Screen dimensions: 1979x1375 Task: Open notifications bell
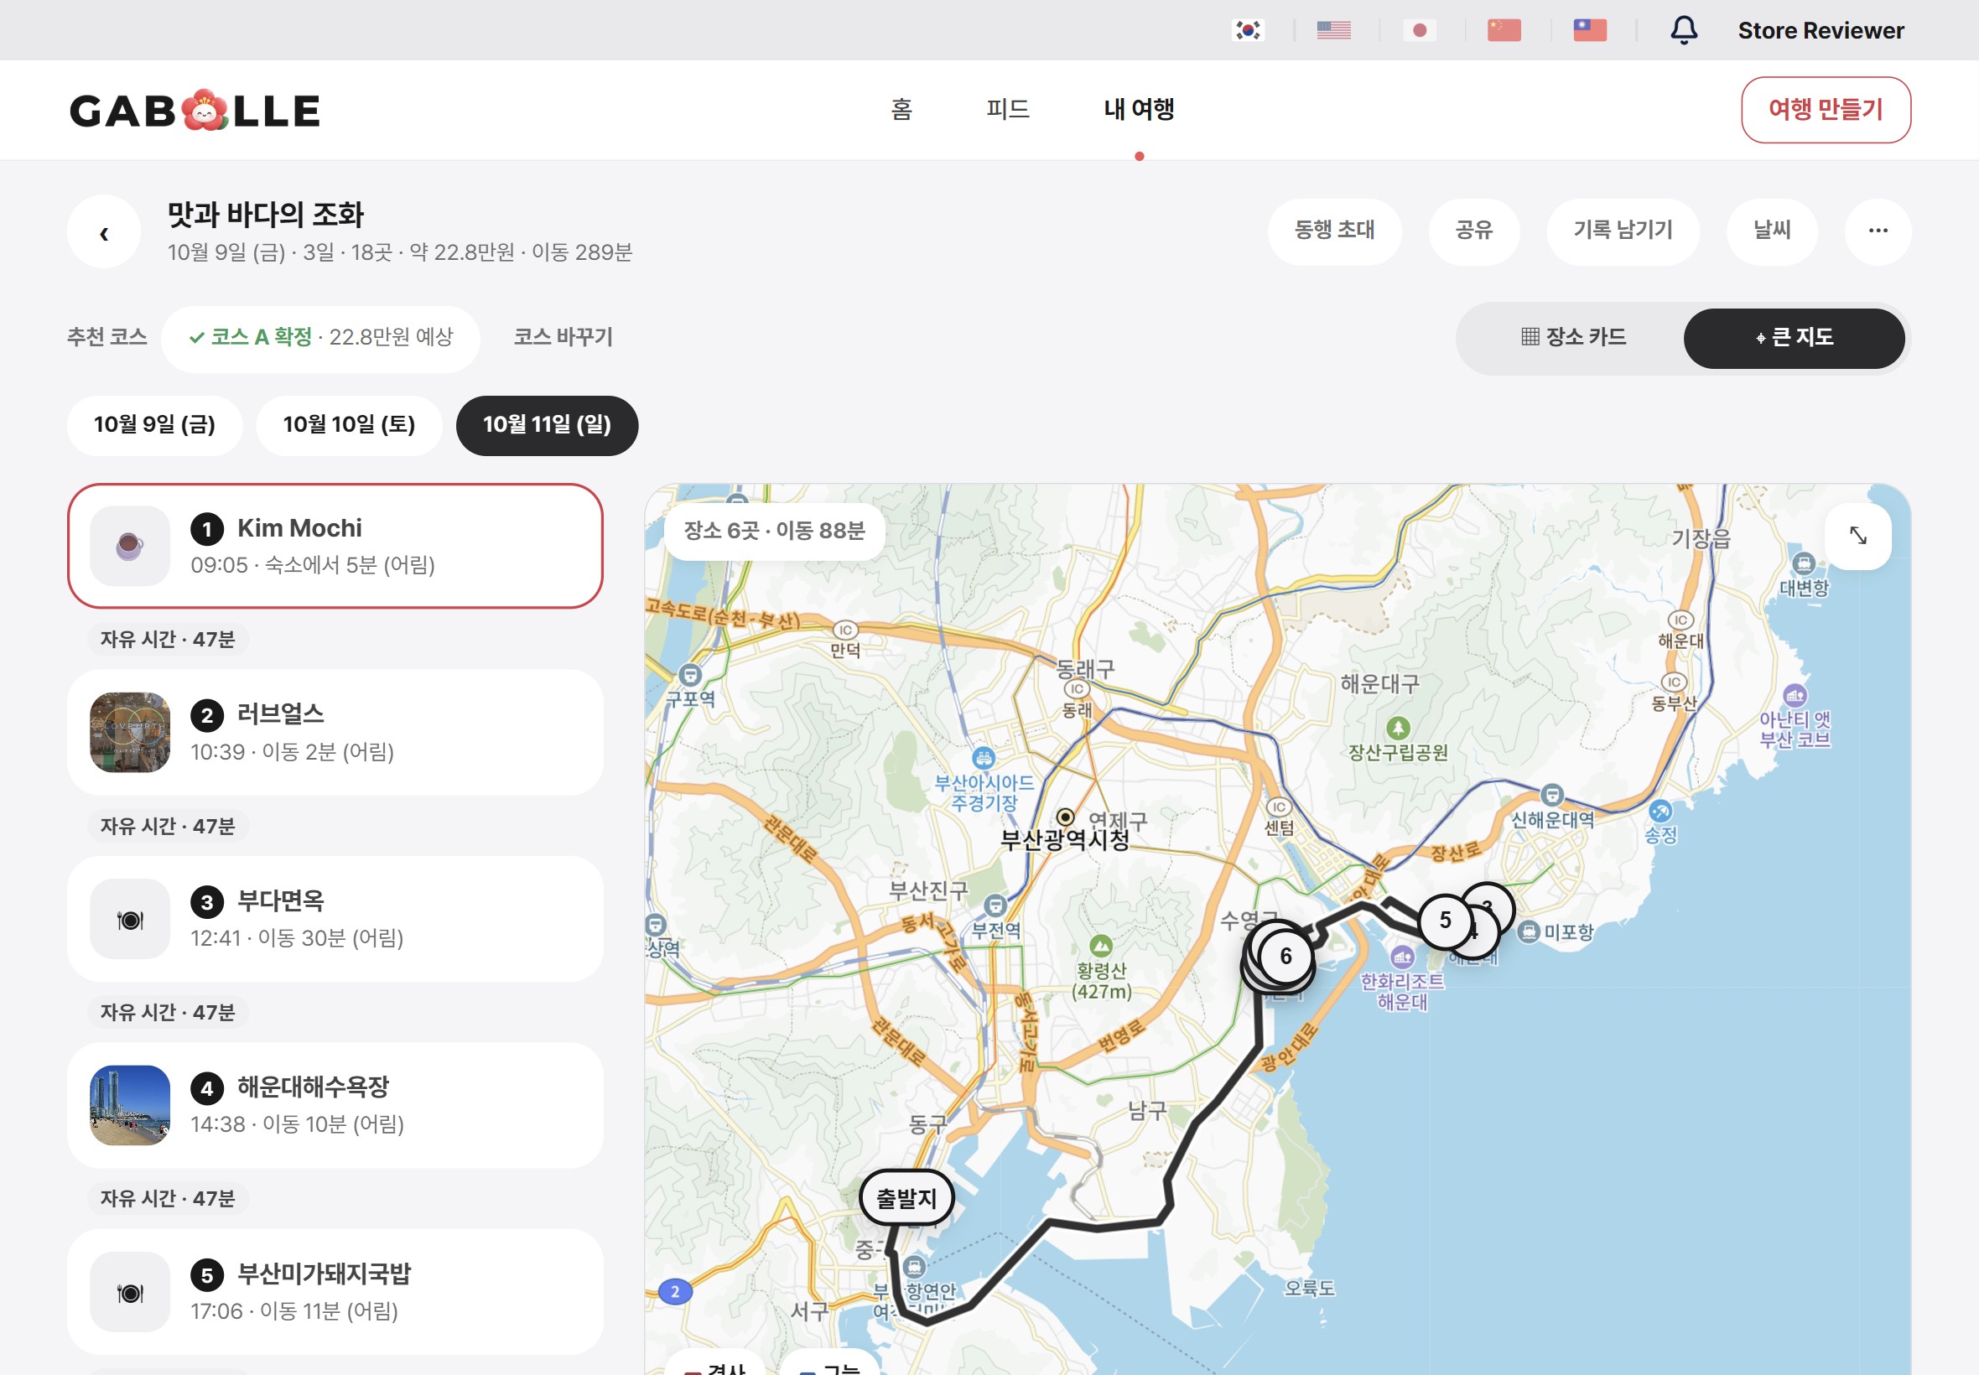click(x=1684, y=30)
